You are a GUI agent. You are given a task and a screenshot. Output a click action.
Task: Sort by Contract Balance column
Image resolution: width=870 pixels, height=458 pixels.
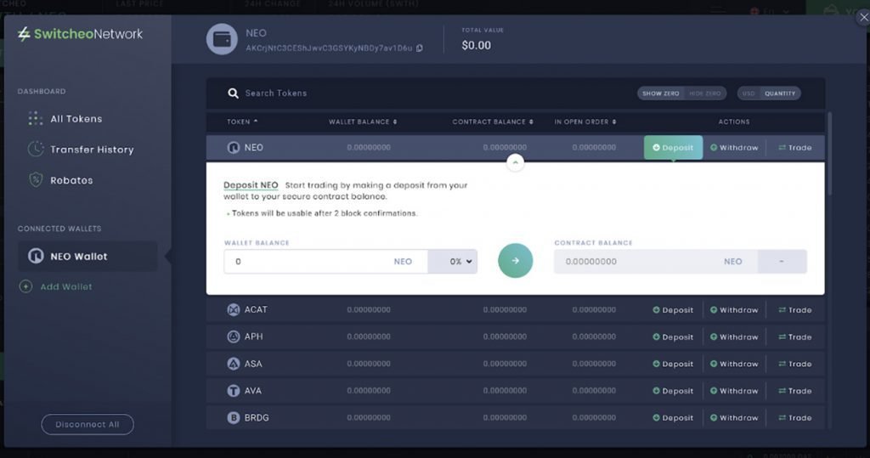tap(493, 122)
